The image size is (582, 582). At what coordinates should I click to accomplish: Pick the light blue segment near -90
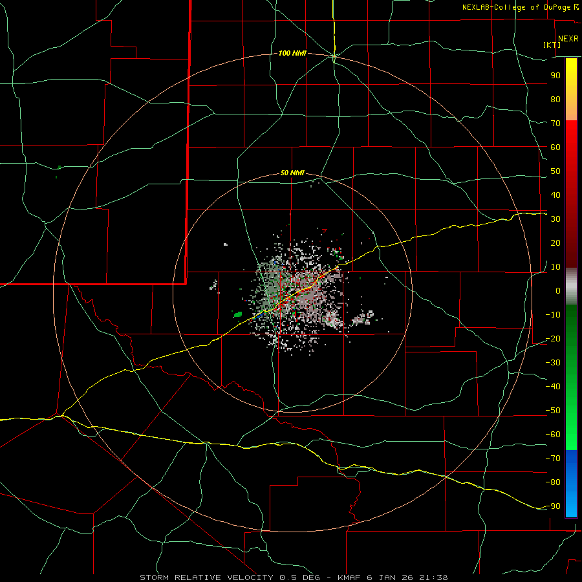pyautogui.click(x=571, y=506)
